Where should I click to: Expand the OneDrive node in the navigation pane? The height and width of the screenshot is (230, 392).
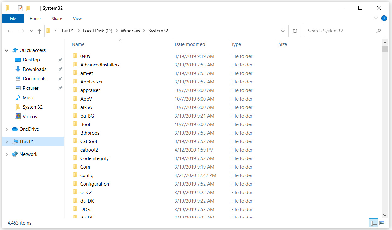[x=6, y=129]
